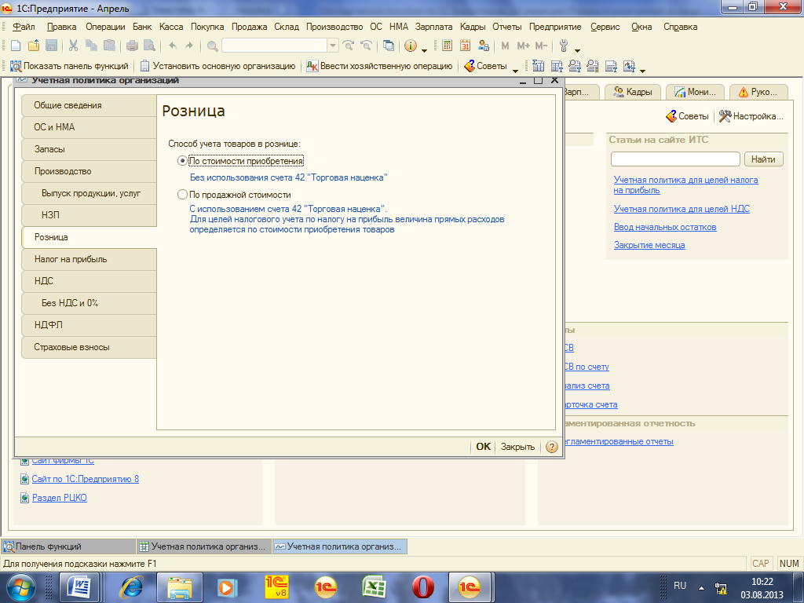Open Ввод начальных остатков link
Image resolution: width=804 pixels, height=603 pixels.
(665, 227)
